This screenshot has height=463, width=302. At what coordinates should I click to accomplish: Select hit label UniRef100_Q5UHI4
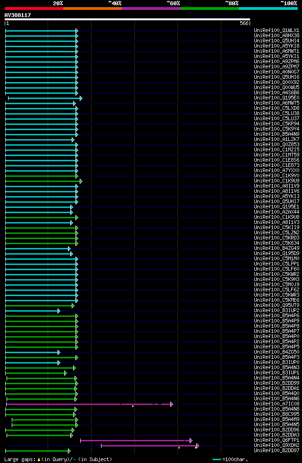277,41
